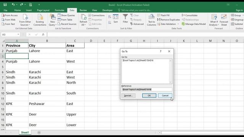Click Consolidate

[189, 15]
